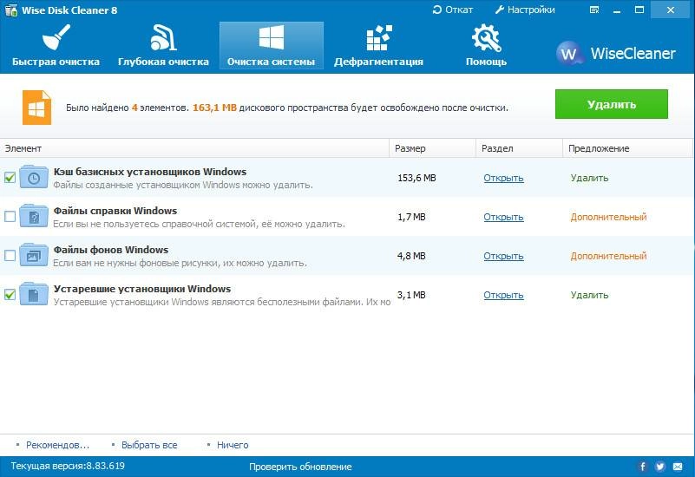Viewport: 695px width, 477px height.
Task: Click Открыть link for Файлы справки Windows
Action: pos(503,217)
